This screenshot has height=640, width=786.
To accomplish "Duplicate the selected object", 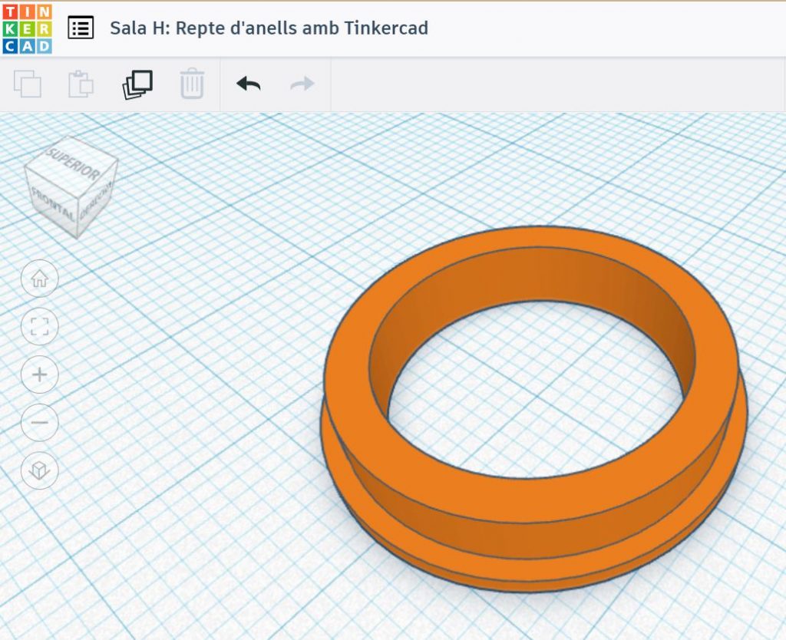I will tap(137, 84).
